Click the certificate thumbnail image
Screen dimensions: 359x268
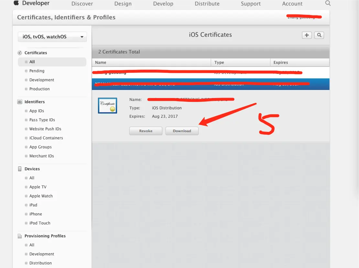107,105
